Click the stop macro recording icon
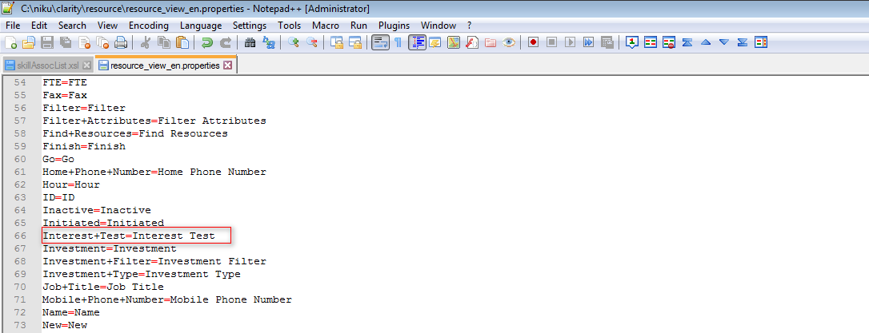This screenshot has width=869, height=333. (551, 42)
